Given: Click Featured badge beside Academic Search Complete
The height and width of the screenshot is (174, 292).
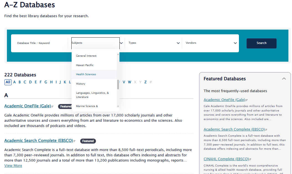Looking at the screenshot, I should tap(88, 141).
